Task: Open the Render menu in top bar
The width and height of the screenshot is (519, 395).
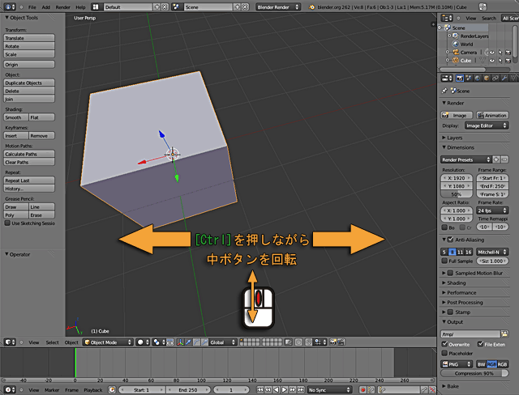Action: (62, 6)
